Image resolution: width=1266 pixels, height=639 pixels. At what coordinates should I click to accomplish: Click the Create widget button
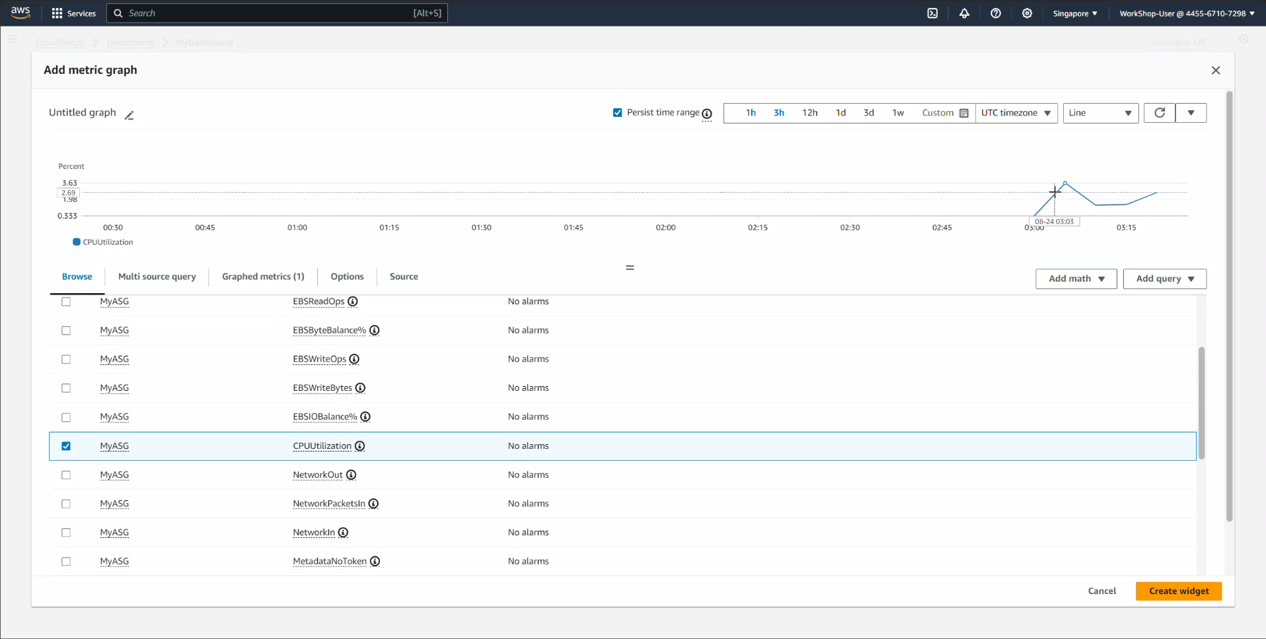tap(1179, 591)
